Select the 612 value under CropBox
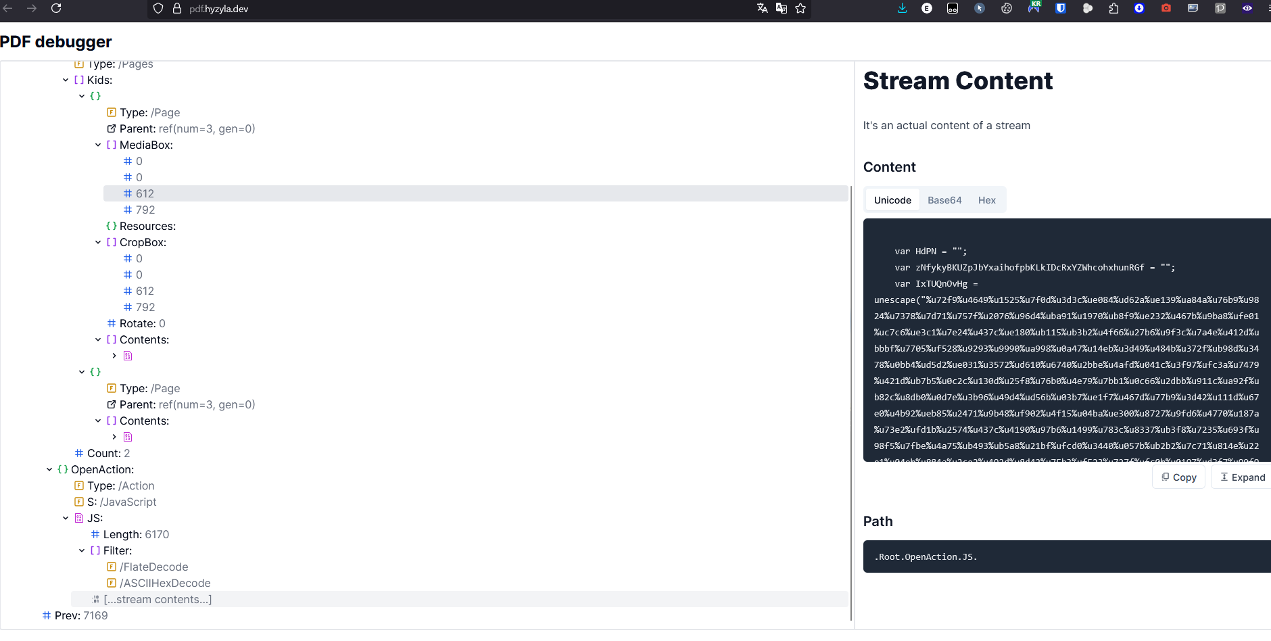This screenshot has width=1271, height=641. pos(476,291)
